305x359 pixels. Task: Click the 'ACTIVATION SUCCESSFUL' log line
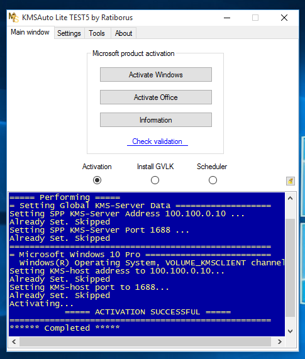coord(148,312)
